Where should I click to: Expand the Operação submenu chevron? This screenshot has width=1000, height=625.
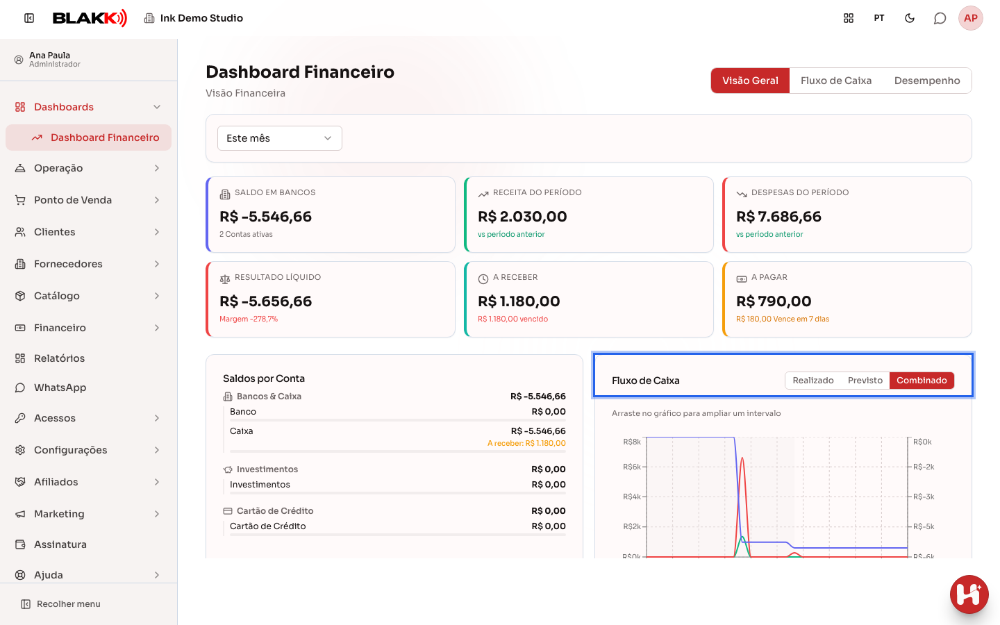coord(157,168)
